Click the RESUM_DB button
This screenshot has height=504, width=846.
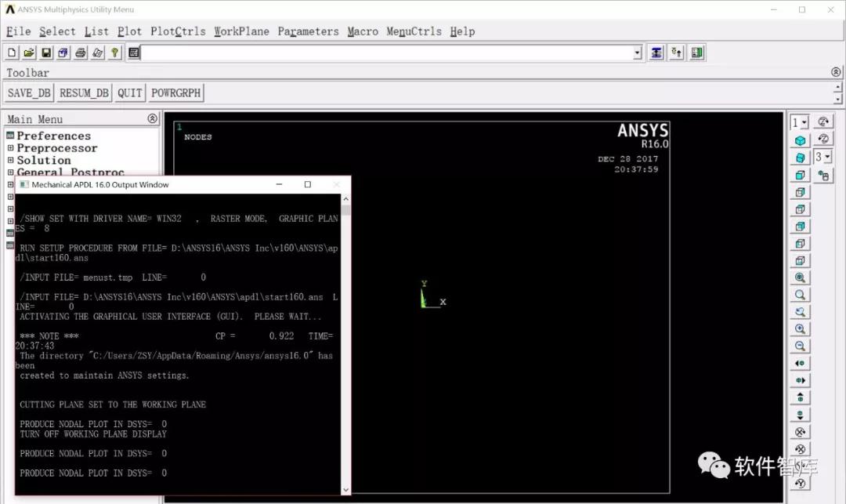pyautogui.click(x=84, y=92)
